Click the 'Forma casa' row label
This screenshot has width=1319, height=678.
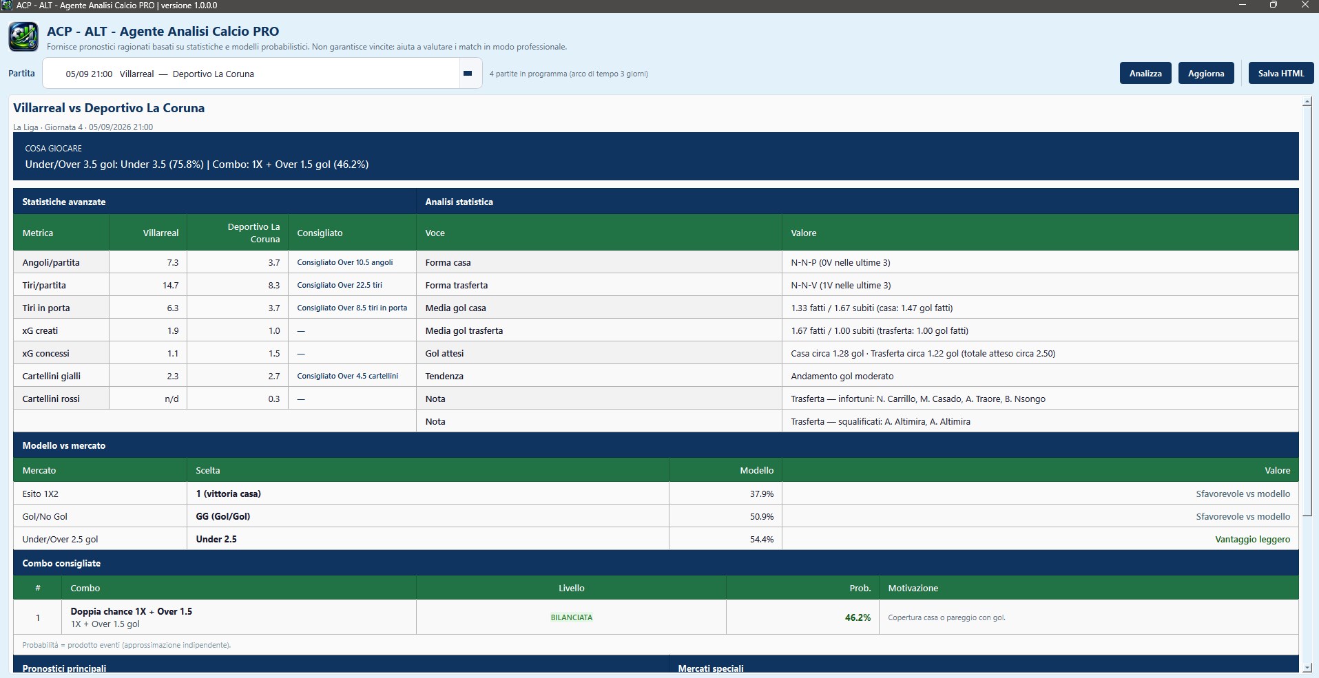(448, 262)
